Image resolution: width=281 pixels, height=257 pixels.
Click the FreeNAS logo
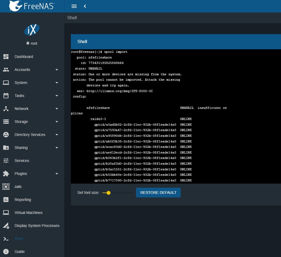32,6
